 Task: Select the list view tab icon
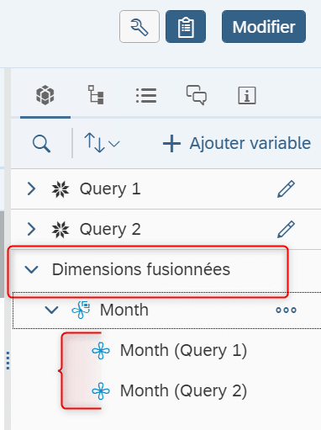(x=146, y=95)
